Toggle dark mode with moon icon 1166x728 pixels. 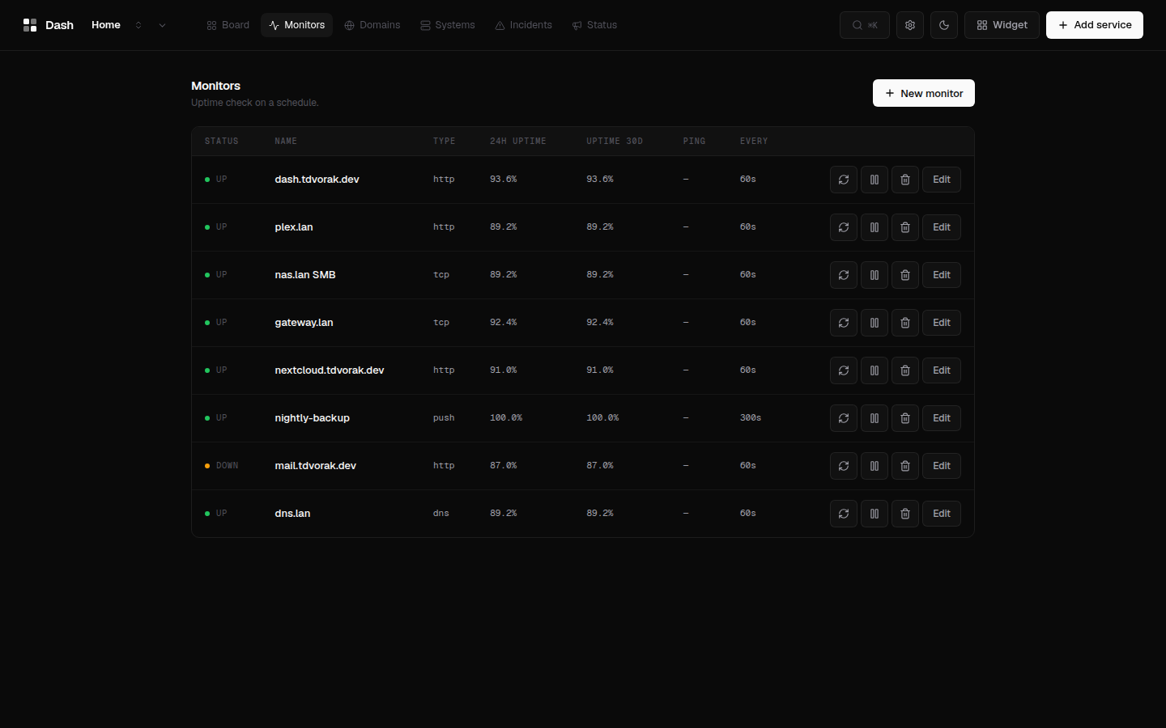(944, 25)
